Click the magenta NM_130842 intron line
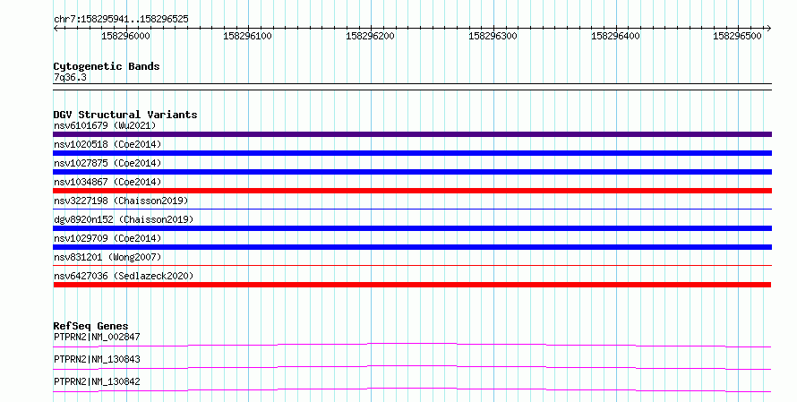 tap(412, 389)
